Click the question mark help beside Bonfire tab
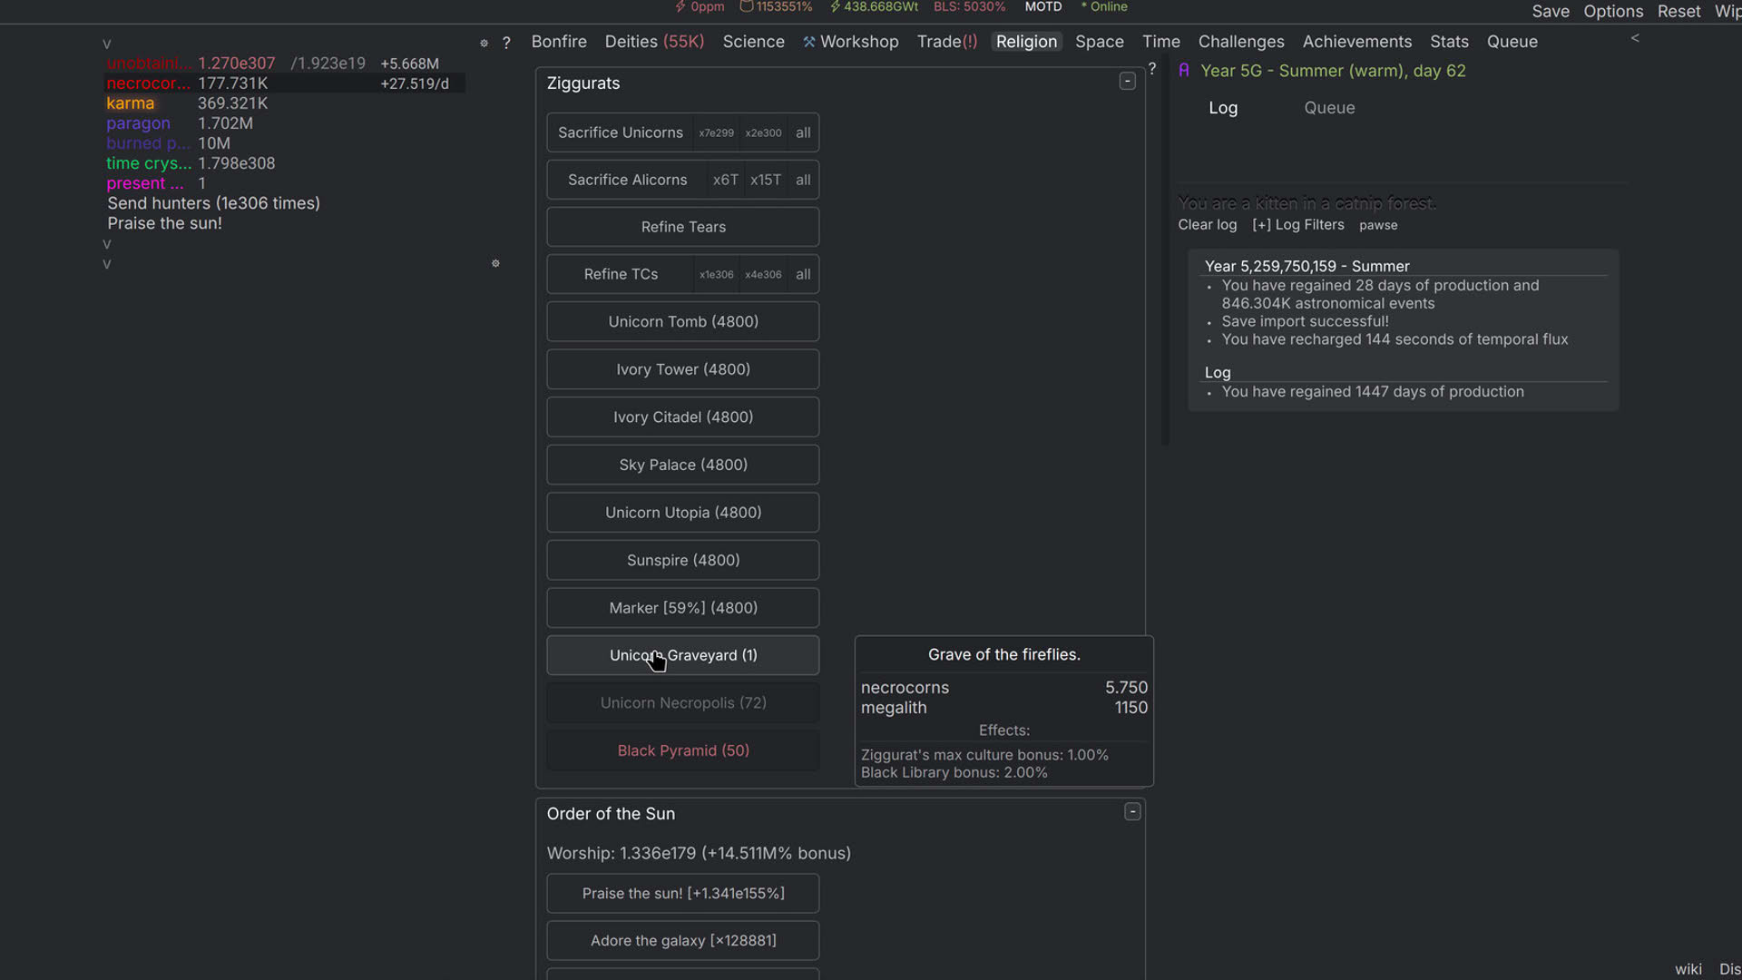 506,43
